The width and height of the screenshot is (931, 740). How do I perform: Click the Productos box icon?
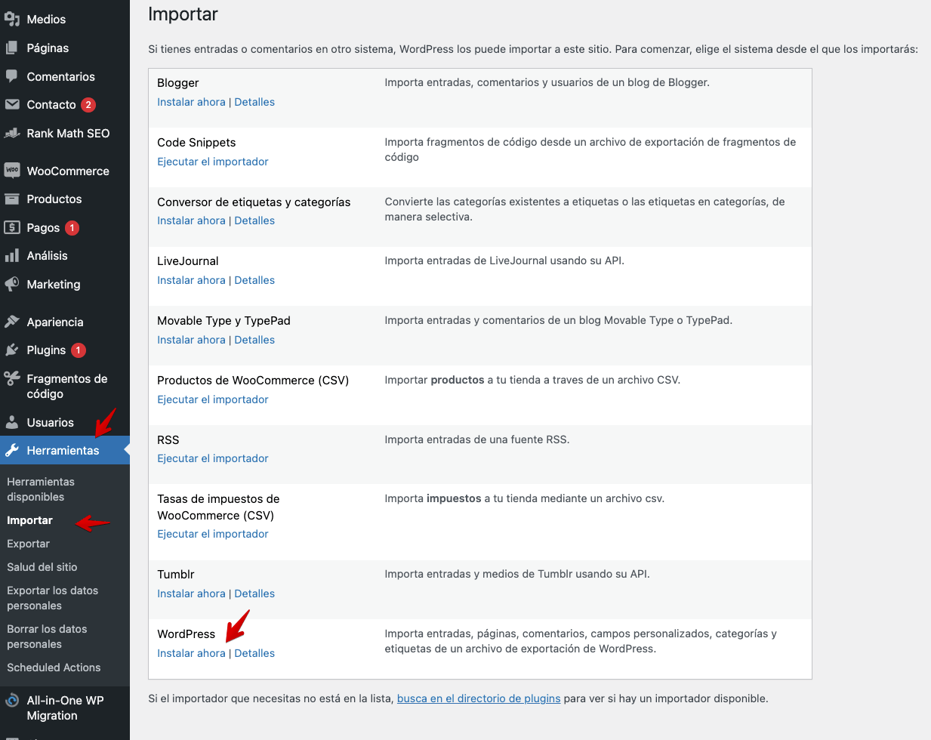point(12,199)
